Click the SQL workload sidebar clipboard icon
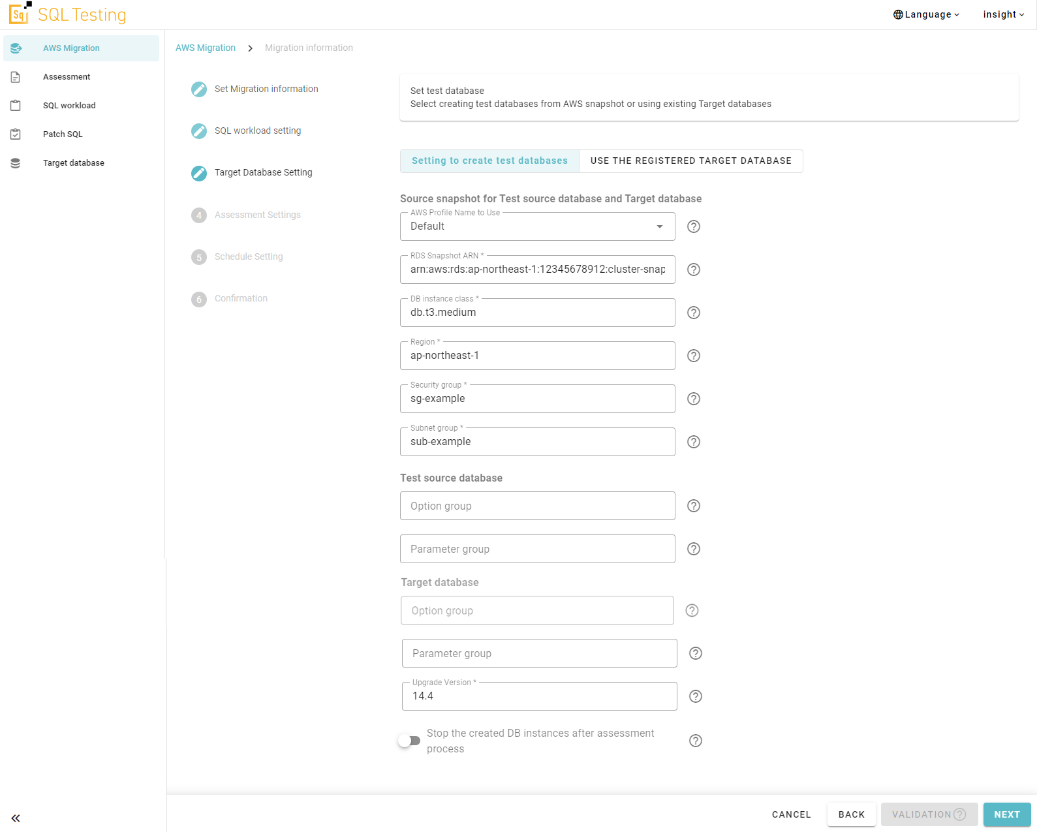Screen dimensions: 1037x832 click(x=16, y=106)
